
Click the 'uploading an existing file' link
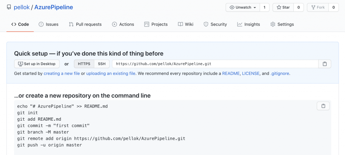pos(111,73)
